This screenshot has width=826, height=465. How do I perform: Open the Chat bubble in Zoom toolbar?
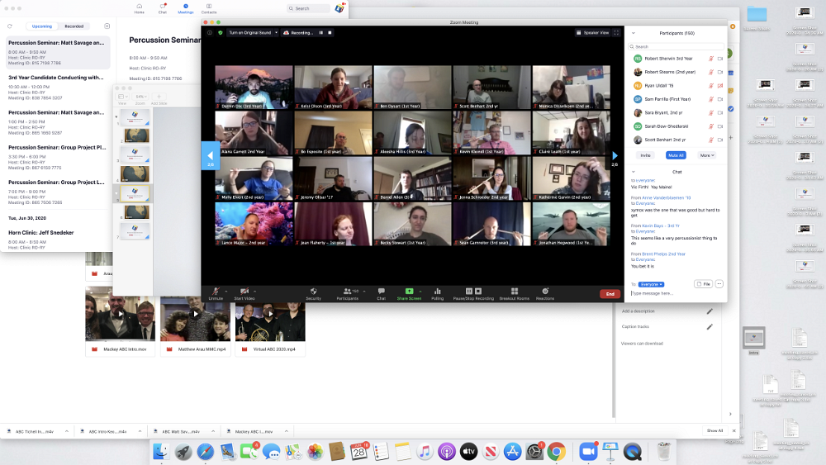382,291
